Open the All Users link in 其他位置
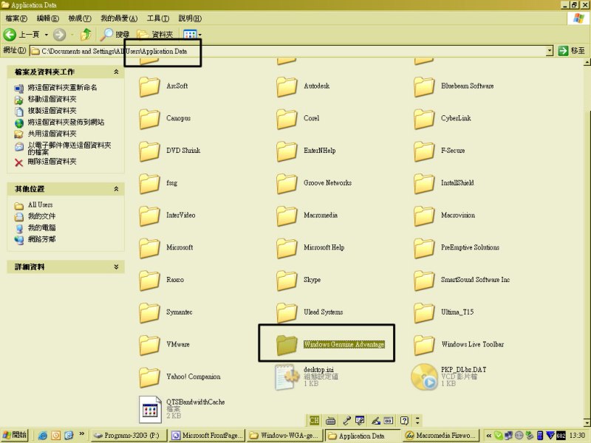Screen dimensions: 591x443 tap(41, 205)
